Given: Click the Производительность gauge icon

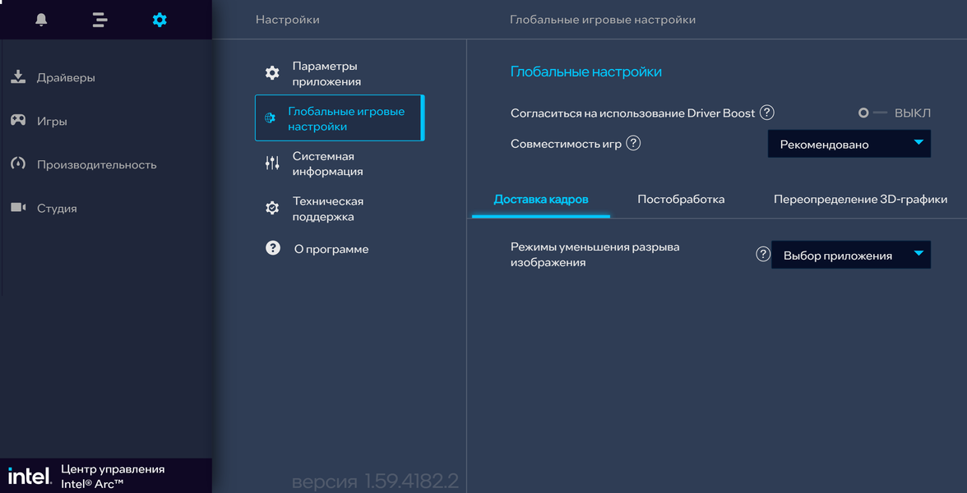Looking at the screenshot, I should 18,164.
